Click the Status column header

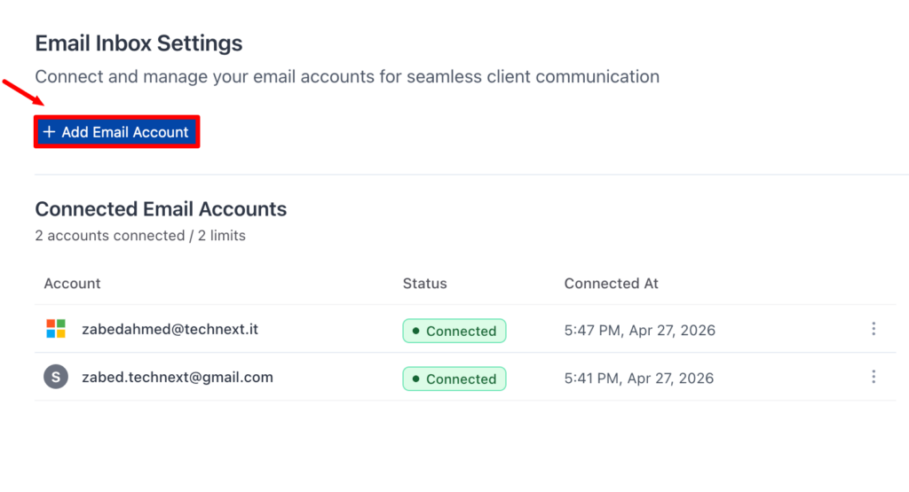[x=424, y=284]
